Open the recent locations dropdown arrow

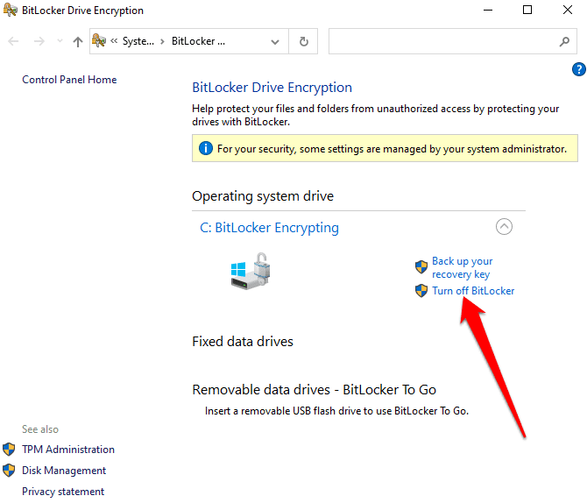[x=60, y=41]
